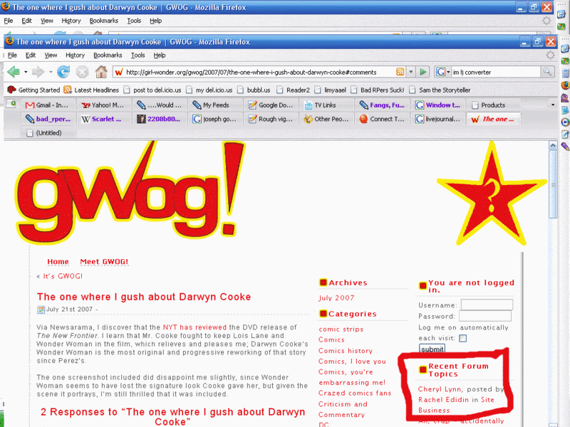
Task: Switch to the Gmail tab
Action: pos(48,105)
